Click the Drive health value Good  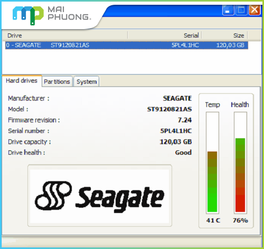point(183,153)
